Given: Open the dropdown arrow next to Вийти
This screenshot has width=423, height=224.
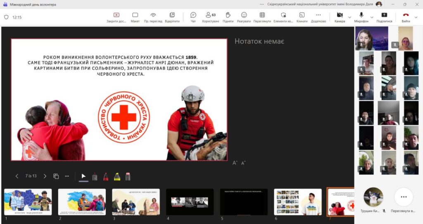Looking at the screenshot, I should pos(417,17).
